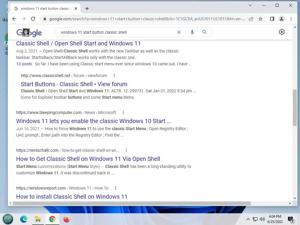The height and width of the screenshot is (225, 300).
Task: Click the Chrome taskbar icon
Action: coord(52,219)
